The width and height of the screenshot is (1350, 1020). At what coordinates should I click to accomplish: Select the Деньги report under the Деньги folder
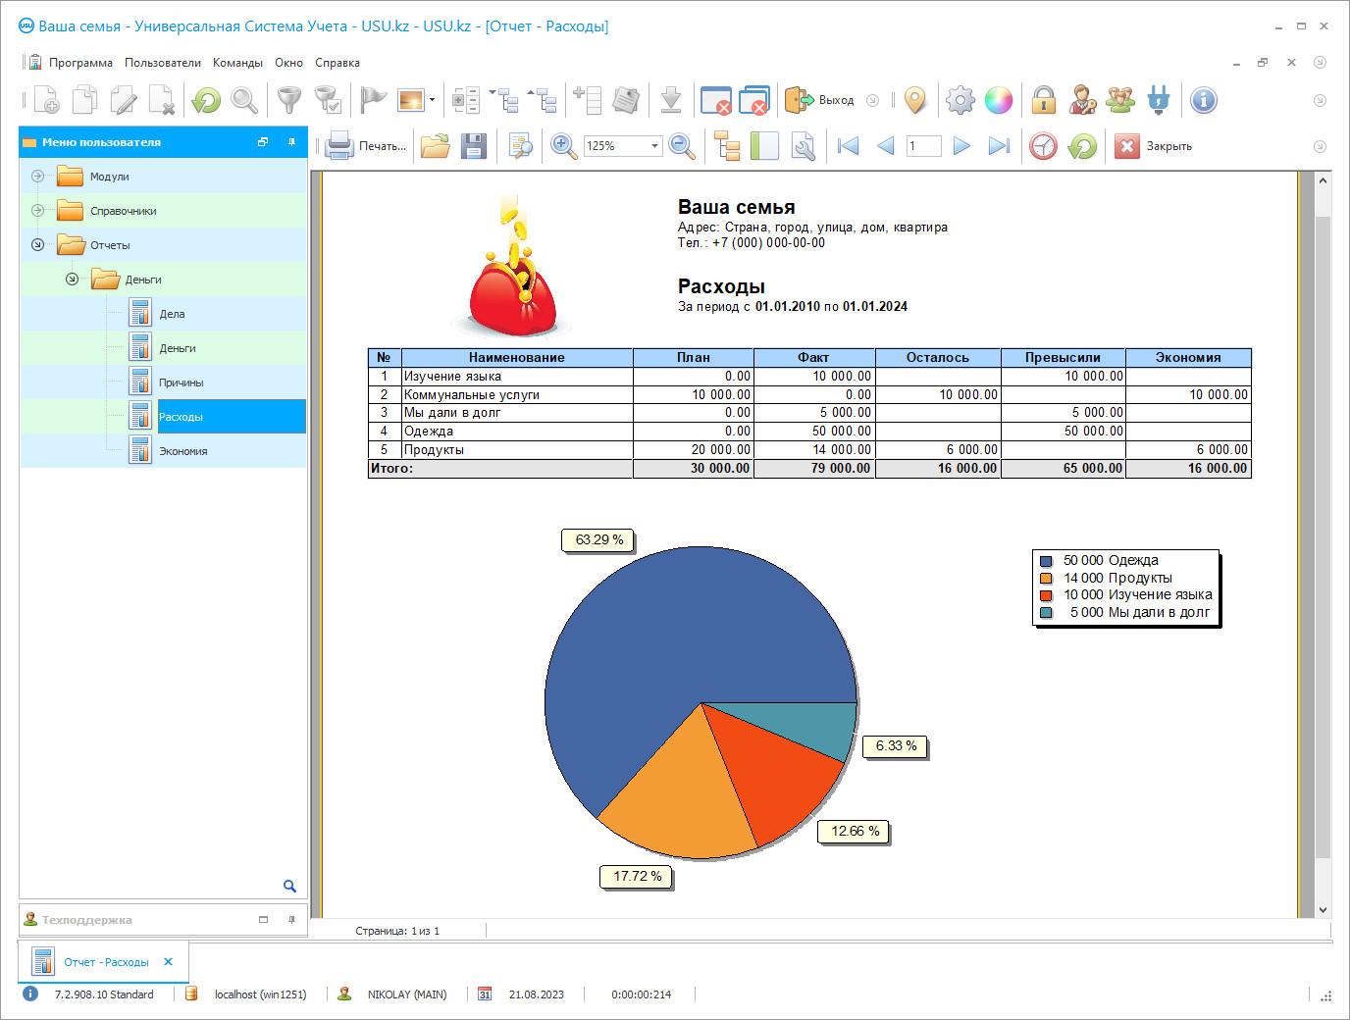coord(178,348)
